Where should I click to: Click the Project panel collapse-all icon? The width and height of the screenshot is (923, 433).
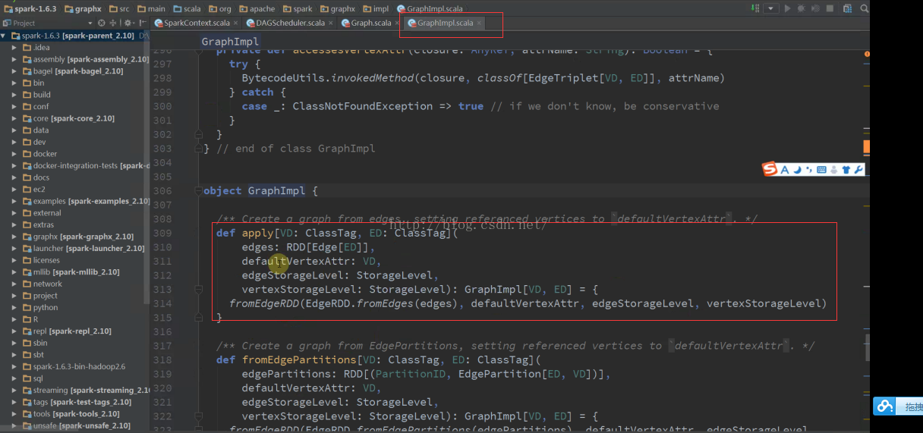click(x=114, y=23)
